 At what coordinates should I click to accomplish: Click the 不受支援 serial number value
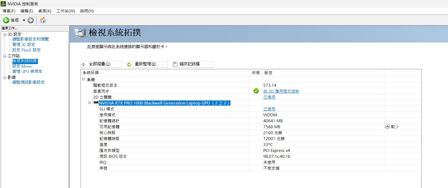pyautogui.click(x=271, y=168)
